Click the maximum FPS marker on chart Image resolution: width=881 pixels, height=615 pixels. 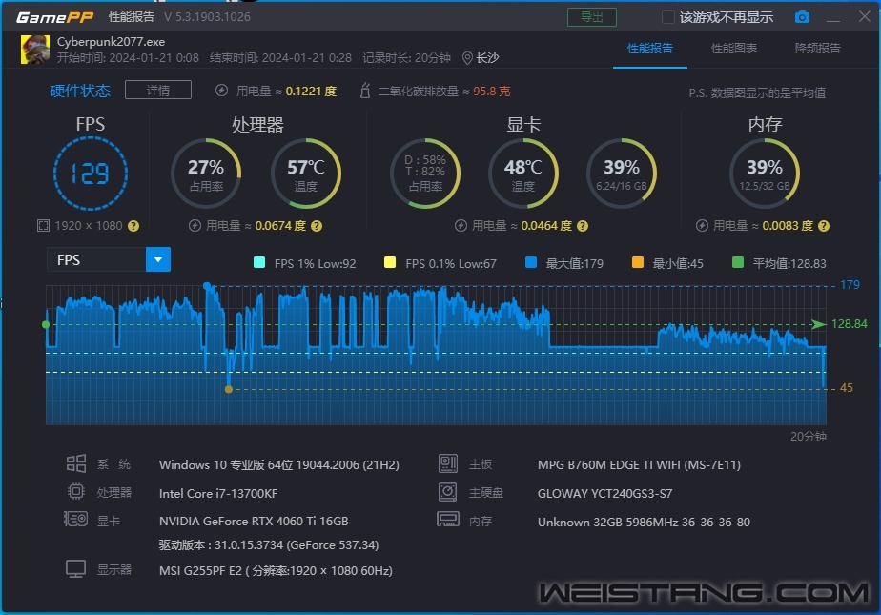tap(207, 286)
